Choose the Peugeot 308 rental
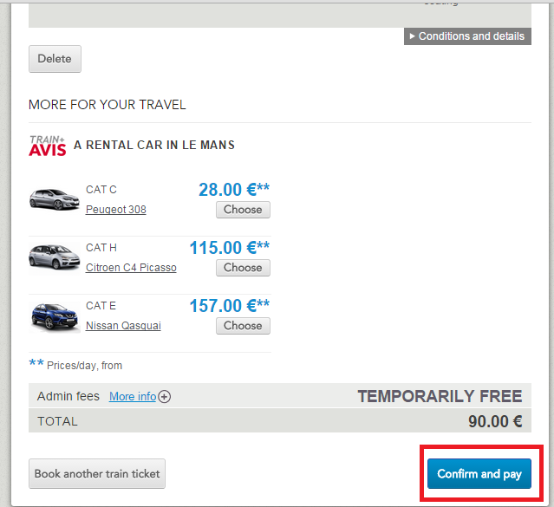 pyautogui.click(x=243, y=210)
